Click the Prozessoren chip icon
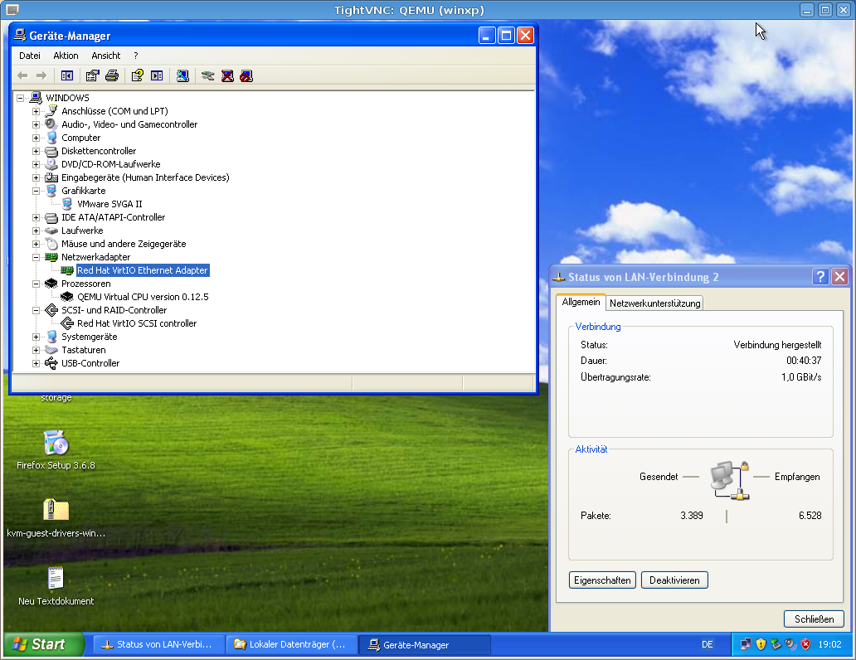This screenshot has height=660, width=856. [x=51, y=284]
